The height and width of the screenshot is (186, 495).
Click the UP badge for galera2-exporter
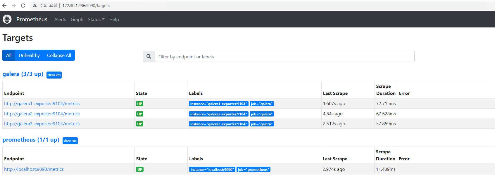tap(140, 114)
